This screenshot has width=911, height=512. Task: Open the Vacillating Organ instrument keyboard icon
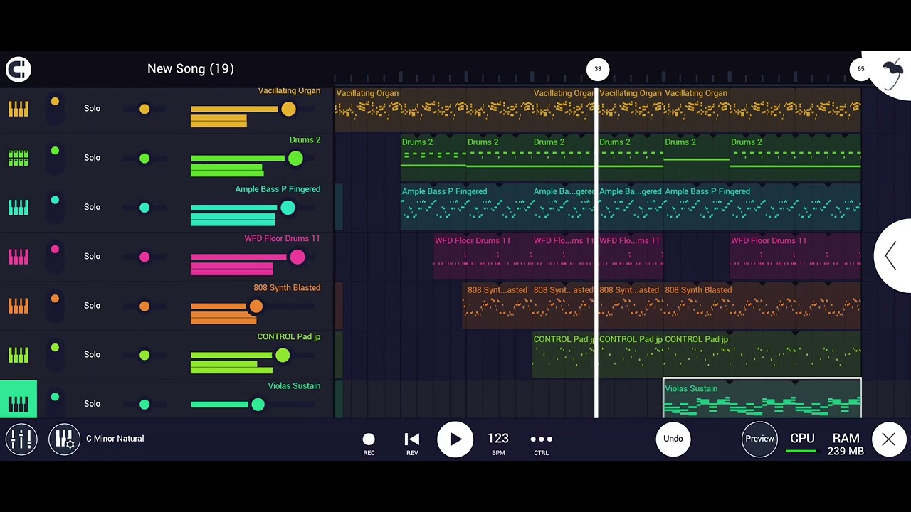[19, 109]
